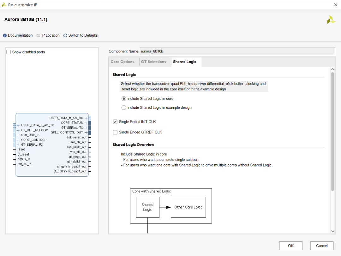Click the gt_reset input port label
The image size is (341, 256).
tap(23, 154)
